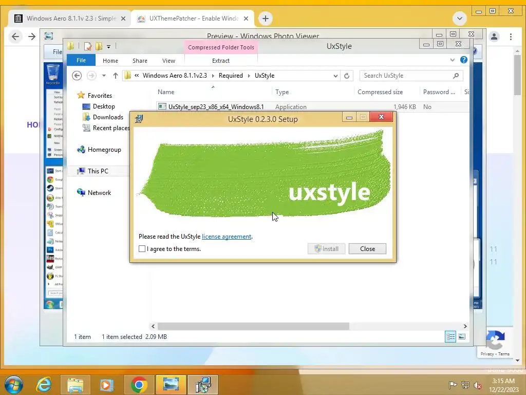The image size is (526, 395).
Task: Open the media player taskbar icon
Action: (x=107, y=385)
